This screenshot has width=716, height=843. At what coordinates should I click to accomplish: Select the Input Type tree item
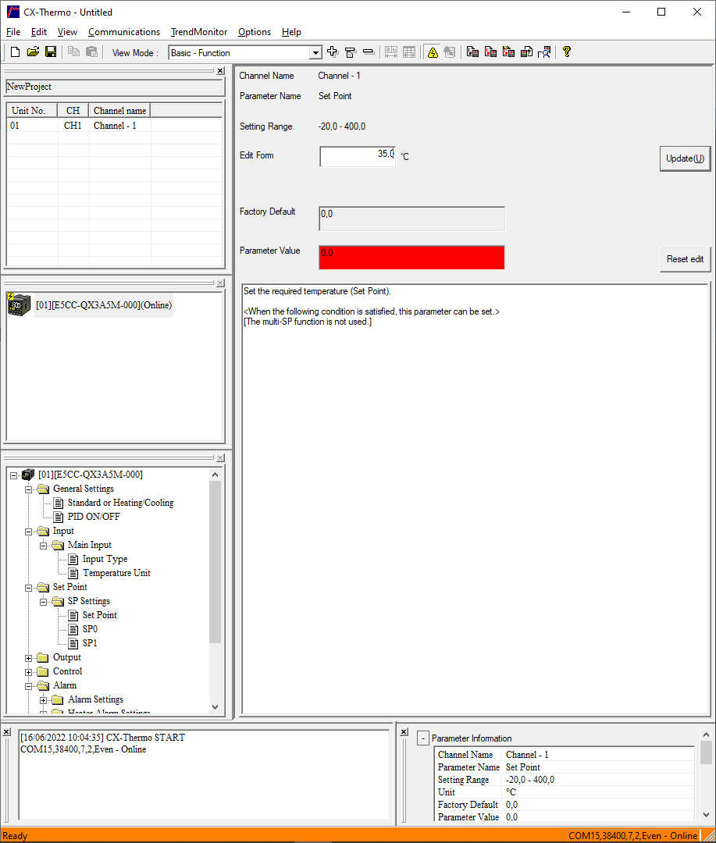click(x=105, y=559)
